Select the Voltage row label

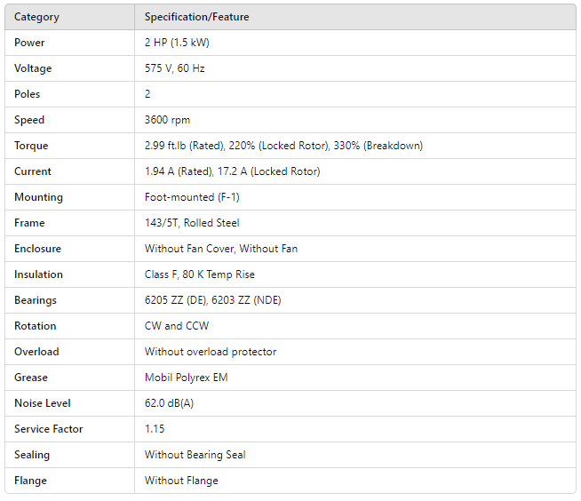pos(33,68)
